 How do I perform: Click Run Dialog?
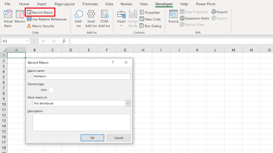pos(151,26)
